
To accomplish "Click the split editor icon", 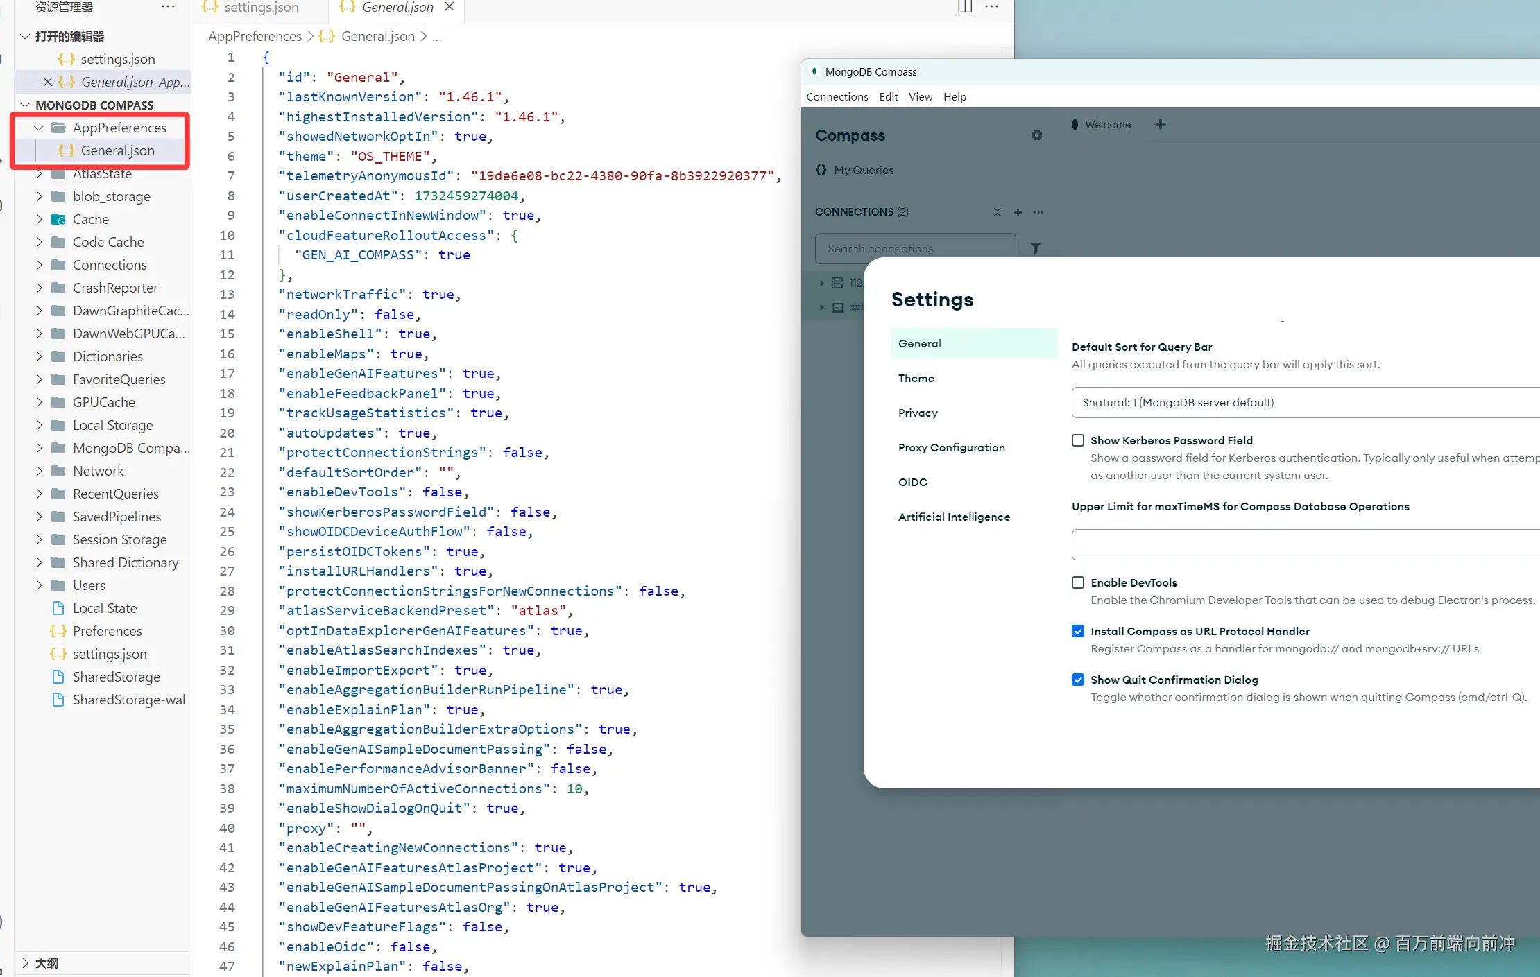I will (x=964, y=7).
